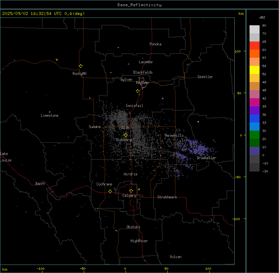Click the Cochrane city label
This screenshot has width=279, height=273.
104,184
